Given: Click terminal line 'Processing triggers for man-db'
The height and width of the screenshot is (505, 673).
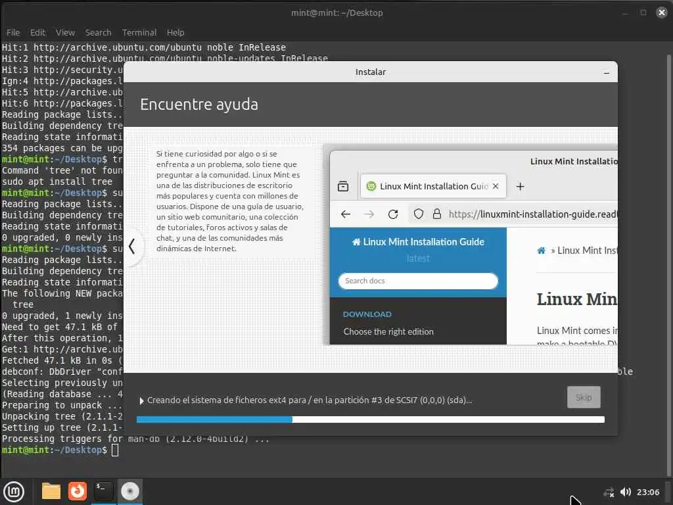Looking at the screenshot, I should tap(135, 439).
